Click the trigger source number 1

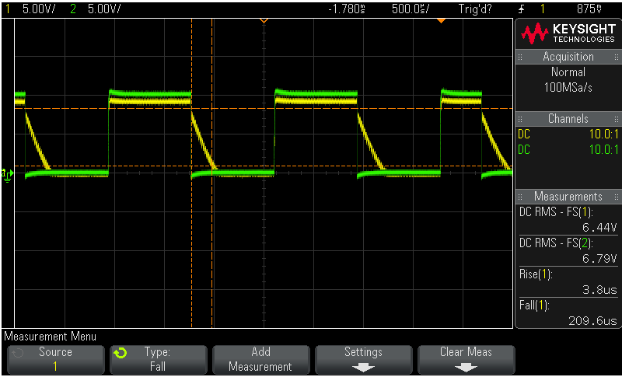tap(543, 9)
